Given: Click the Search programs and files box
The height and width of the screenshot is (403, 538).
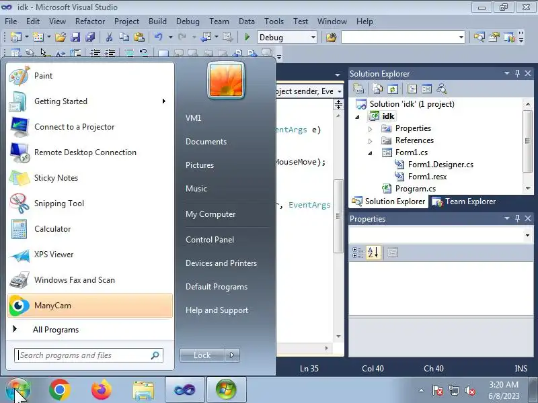Looking at the screenshot, I should coord(89,355).
